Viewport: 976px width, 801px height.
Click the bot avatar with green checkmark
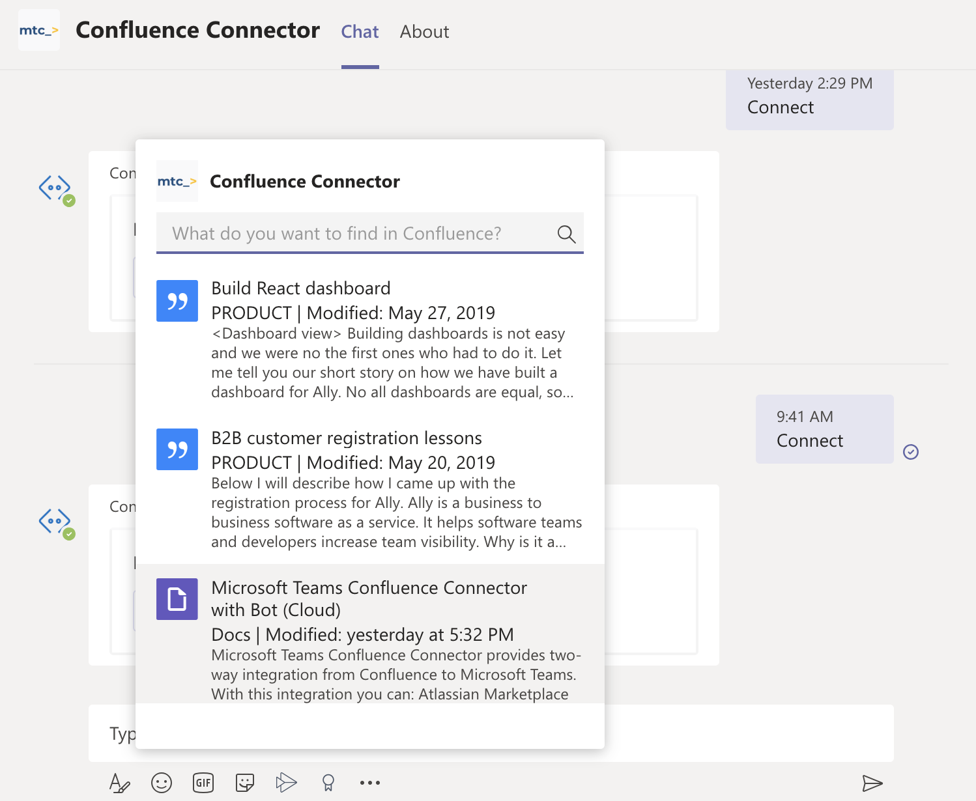(55, 188)
